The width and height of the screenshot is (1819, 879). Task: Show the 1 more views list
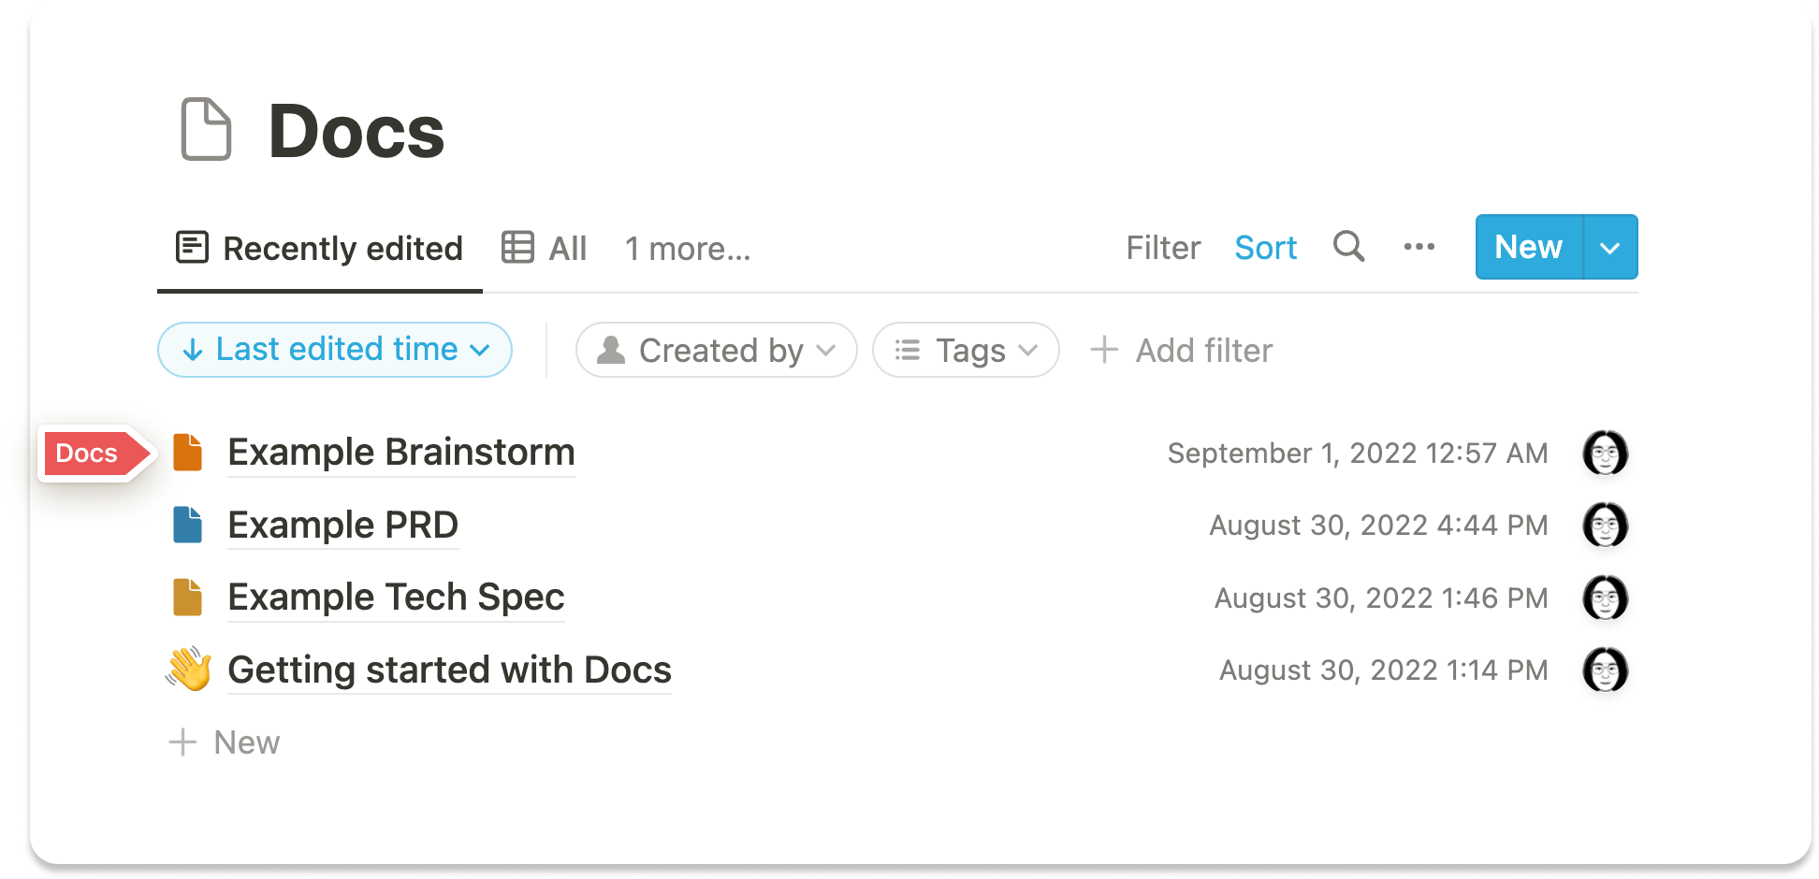pyautogui.click(x=688, y=249)
